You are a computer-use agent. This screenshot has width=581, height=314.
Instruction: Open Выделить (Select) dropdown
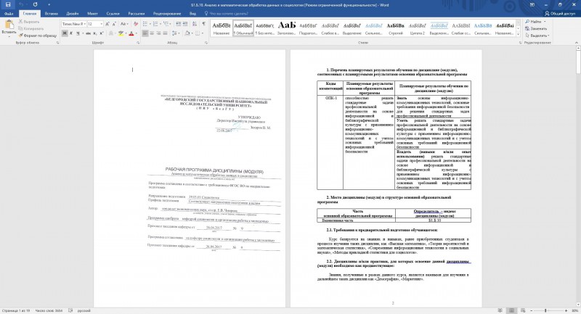(537, 36)
